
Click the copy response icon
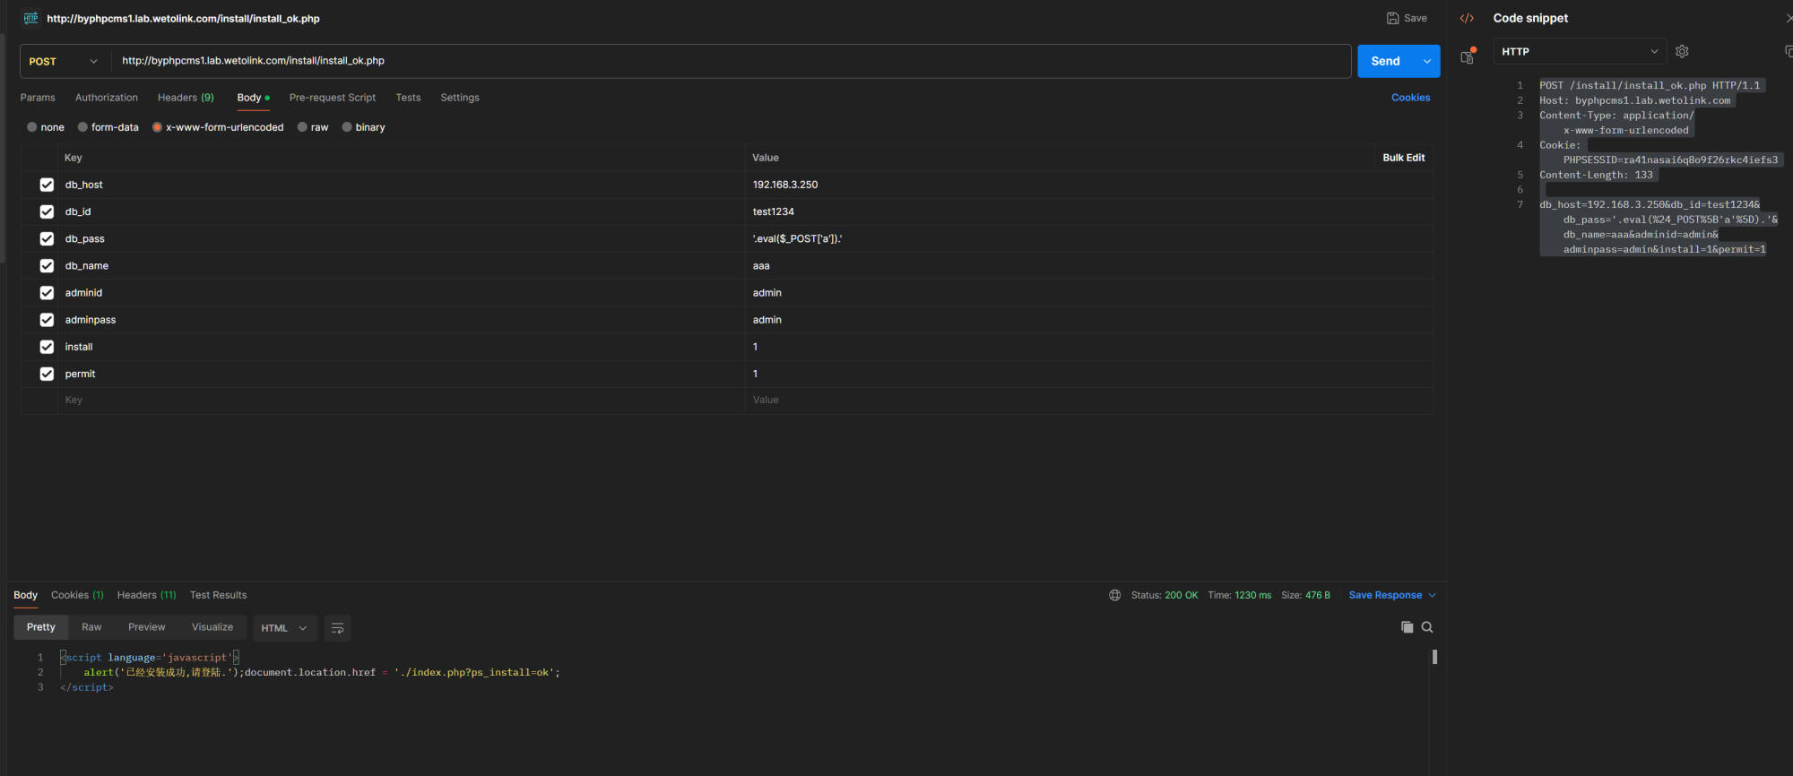1407,627
